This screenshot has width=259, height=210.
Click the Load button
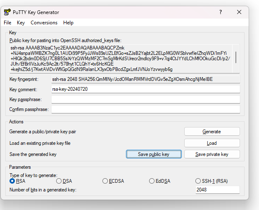tap(212, 143)
